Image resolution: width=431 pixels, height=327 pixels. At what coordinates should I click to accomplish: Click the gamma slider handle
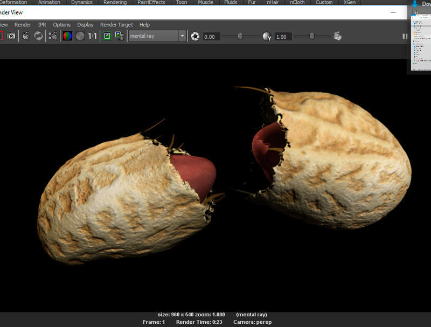coord(312,36)
